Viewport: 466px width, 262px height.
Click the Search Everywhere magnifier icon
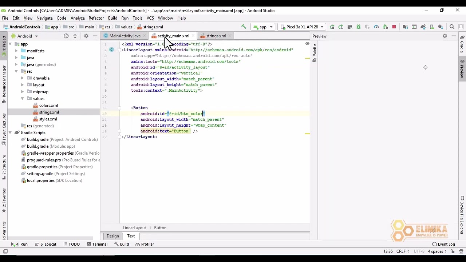[x=452, y=27]
